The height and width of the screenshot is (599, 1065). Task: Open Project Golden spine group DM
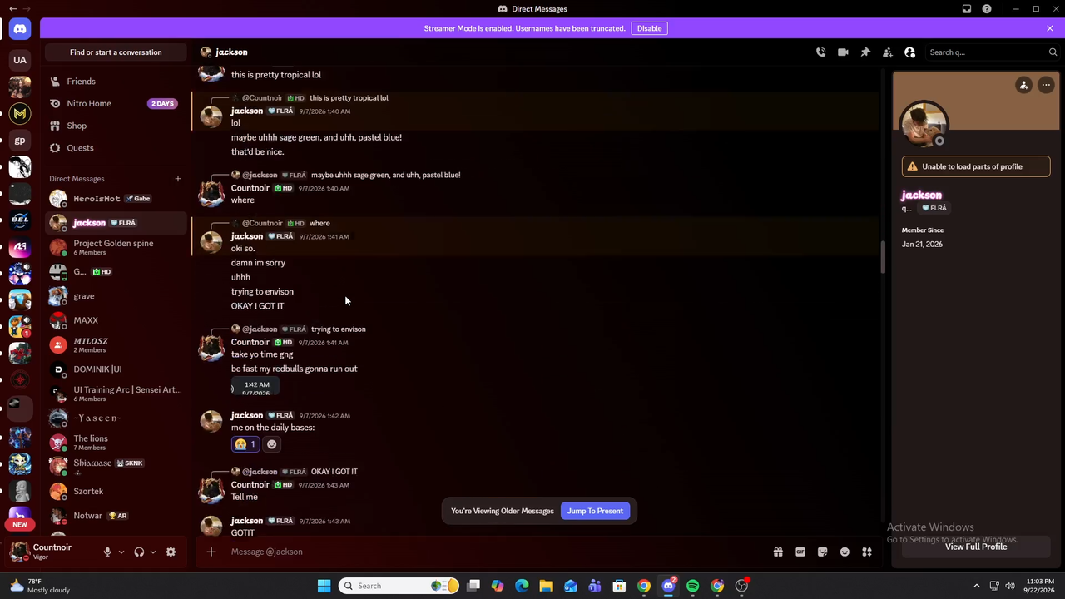coord(116,247)
